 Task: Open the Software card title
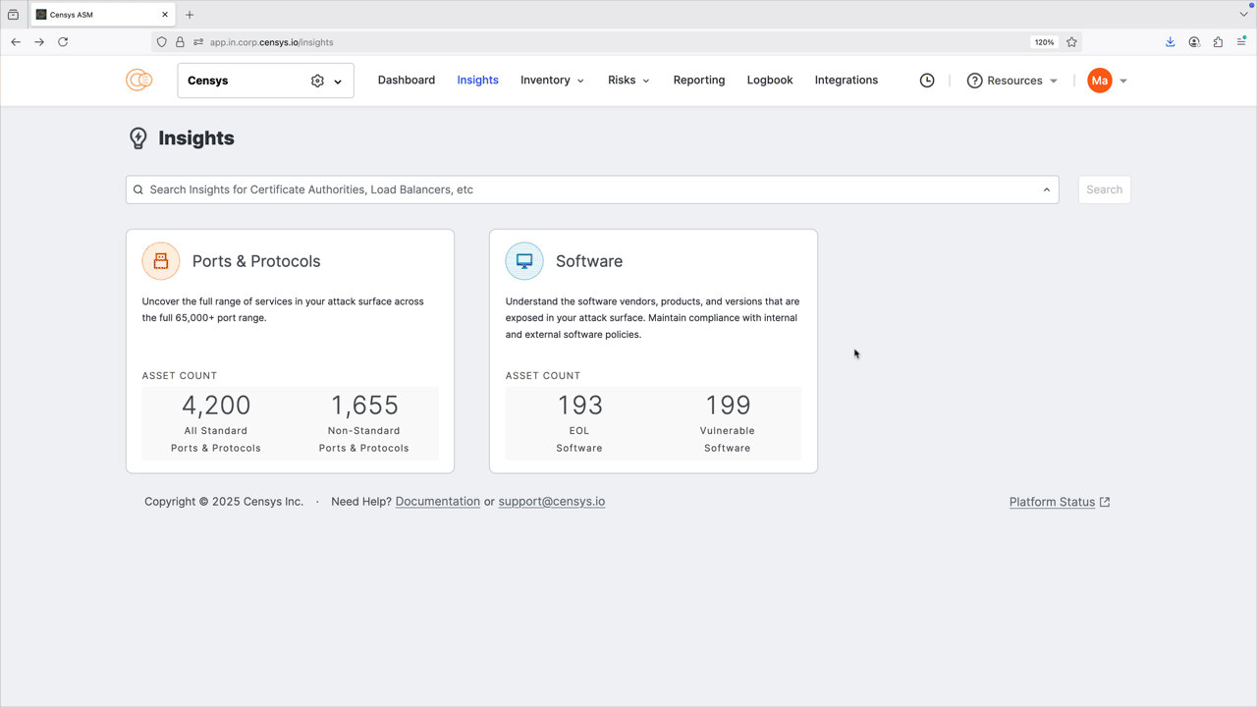tap(589, 261)
